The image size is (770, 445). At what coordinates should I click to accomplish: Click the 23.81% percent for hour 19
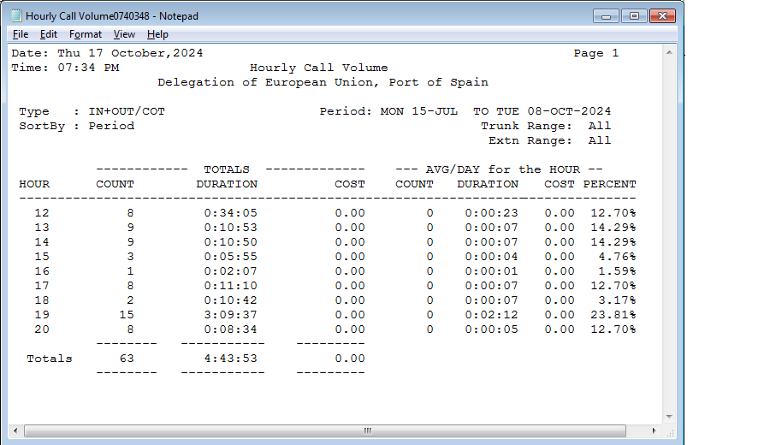pos(613,315)
